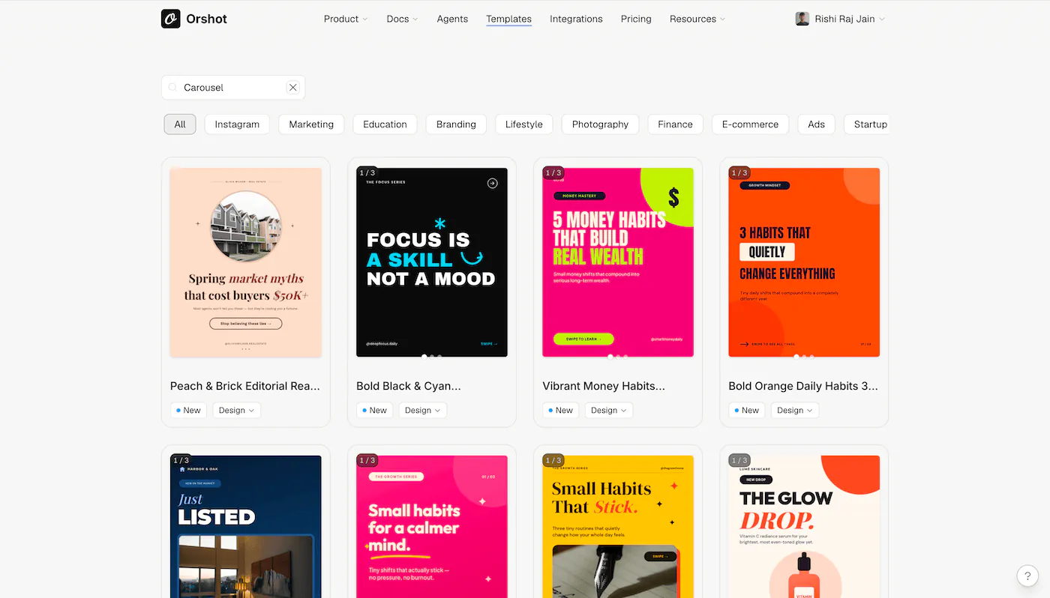This screenshot has width=1050, height=598.
Task: Open the help question mark button
Action: pos(1027,576)
